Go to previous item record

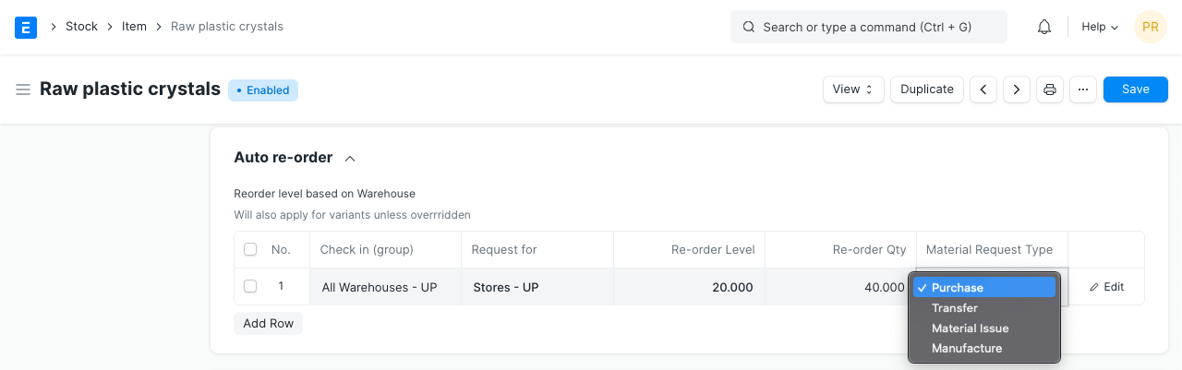click(983, 90)
